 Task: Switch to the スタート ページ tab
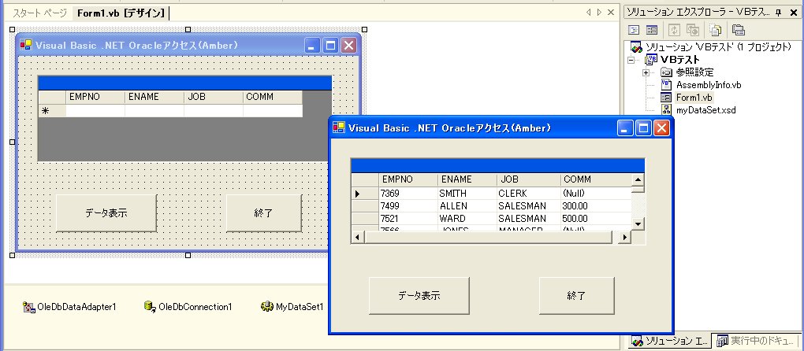tap(40, 13)
